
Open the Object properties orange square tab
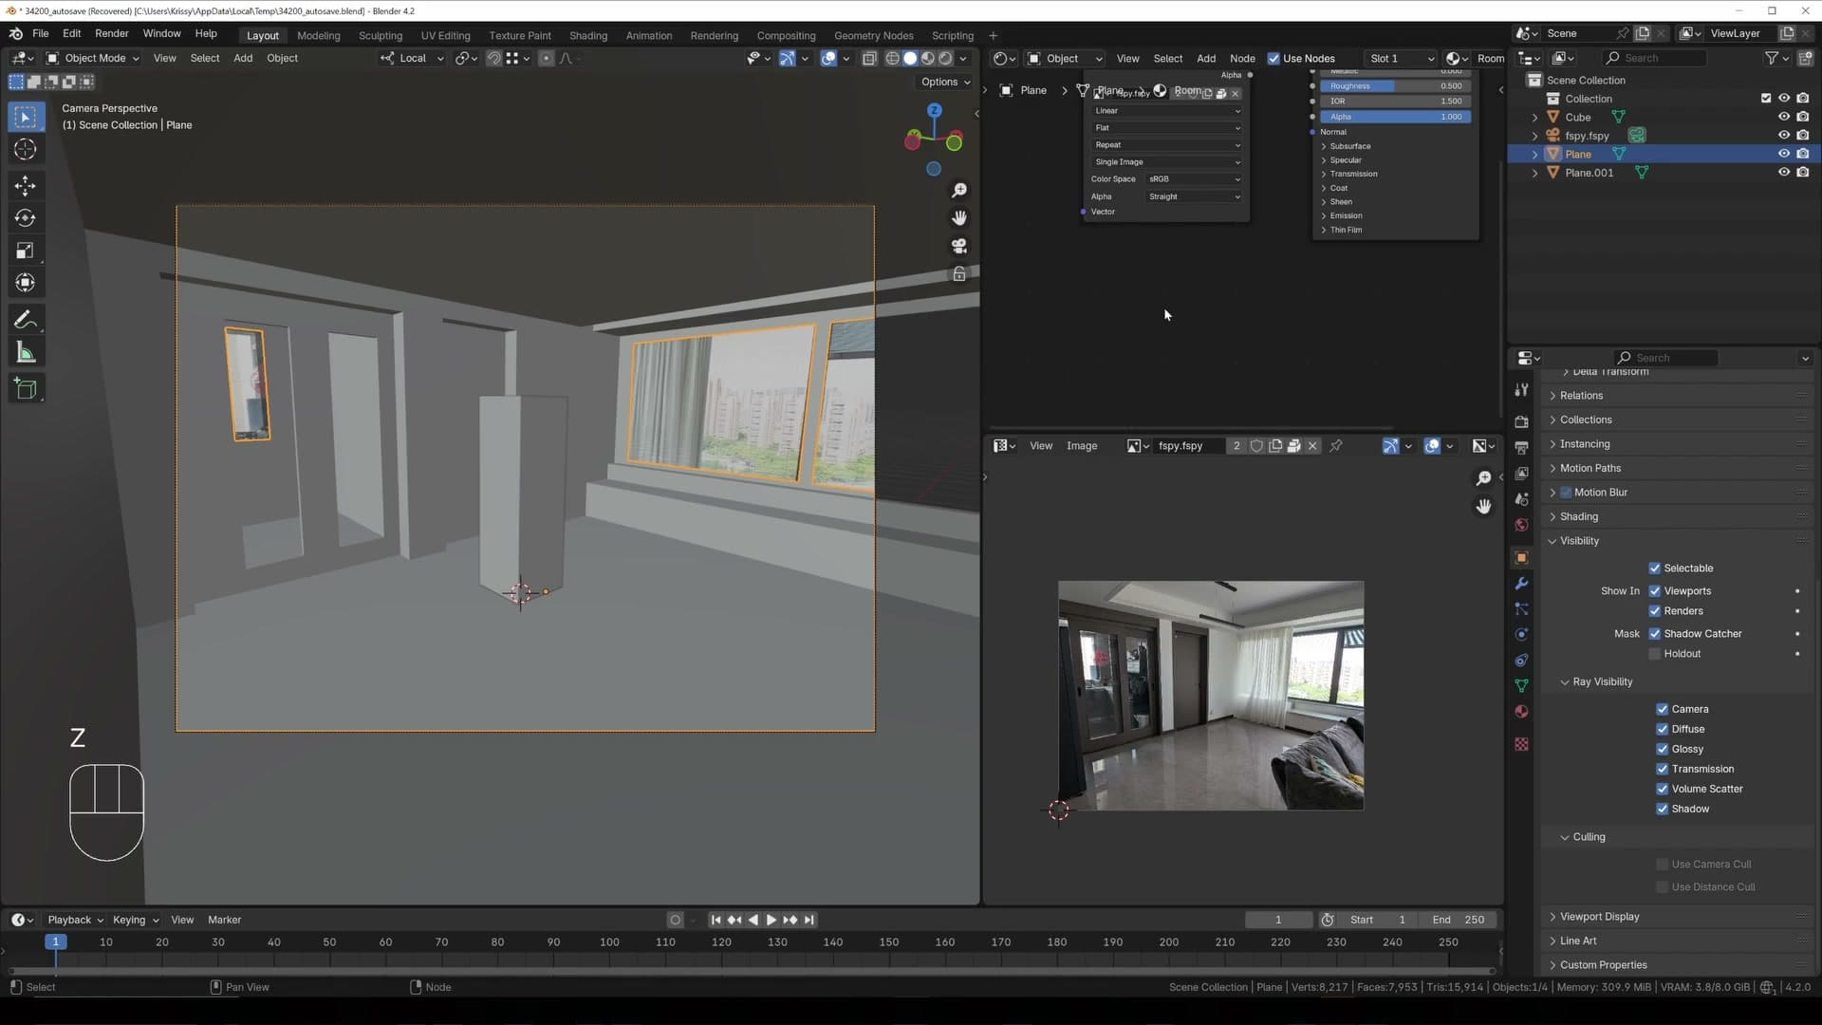click(1521, 558)
